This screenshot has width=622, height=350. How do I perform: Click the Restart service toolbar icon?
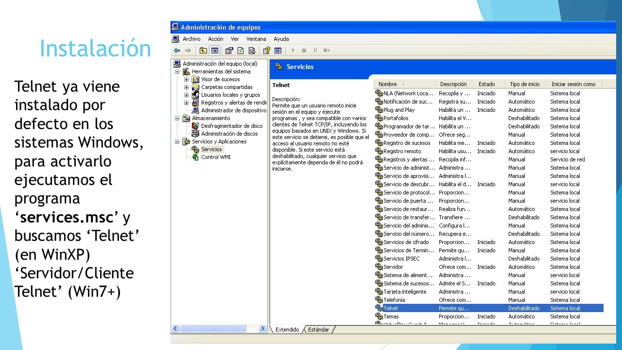pos(327,51)
